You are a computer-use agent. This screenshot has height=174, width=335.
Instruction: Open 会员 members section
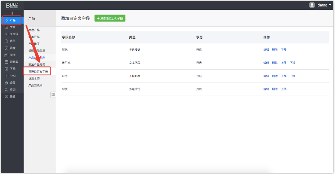pos(12,82)
